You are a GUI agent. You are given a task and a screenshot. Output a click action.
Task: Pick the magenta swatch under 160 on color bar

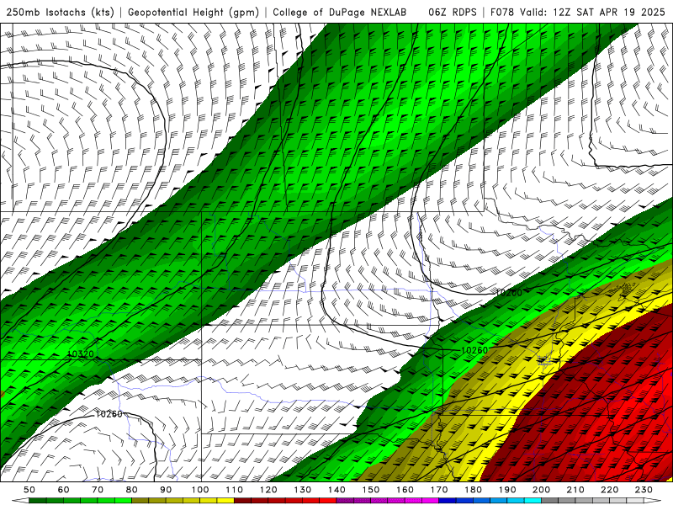pyautogui.click(x=413, y=501)
